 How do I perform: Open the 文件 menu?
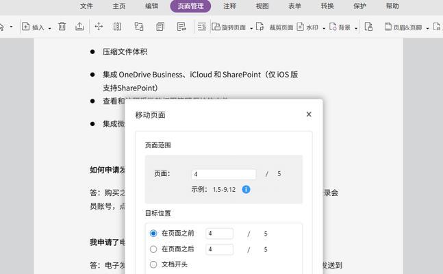[x=86, y=6]
